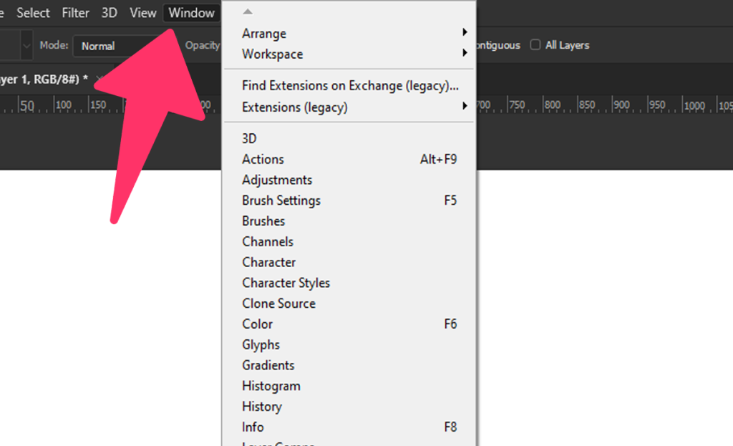Open the Brush Settings panel
The image size is (733, 446).
[x=281, y=201]
